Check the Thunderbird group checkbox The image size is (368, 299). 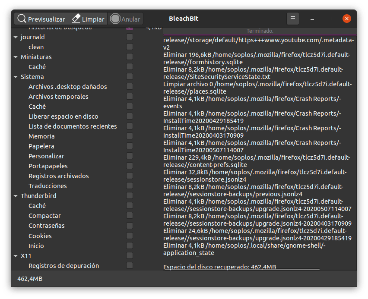pyautogui.click(x=130, y=195)
